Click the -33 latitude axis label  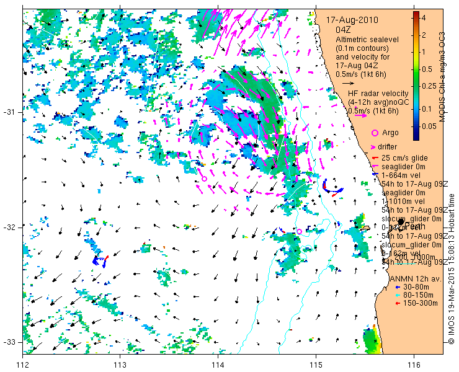[11, 342]
